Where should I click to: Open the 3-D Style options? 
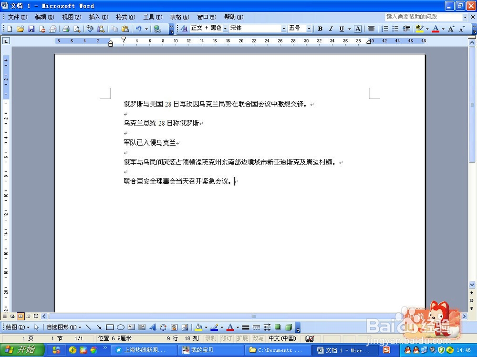(289, 327)
